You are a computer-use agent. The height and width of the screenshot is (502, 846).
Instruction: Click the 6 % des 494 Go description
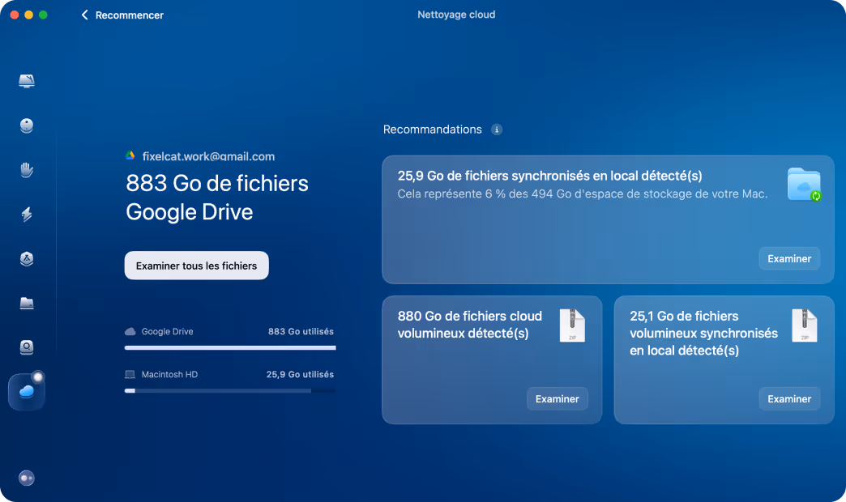(x=582, y=194)
